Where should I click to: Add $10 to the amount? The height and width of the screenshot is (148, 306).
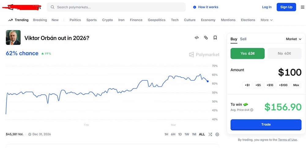270,85
